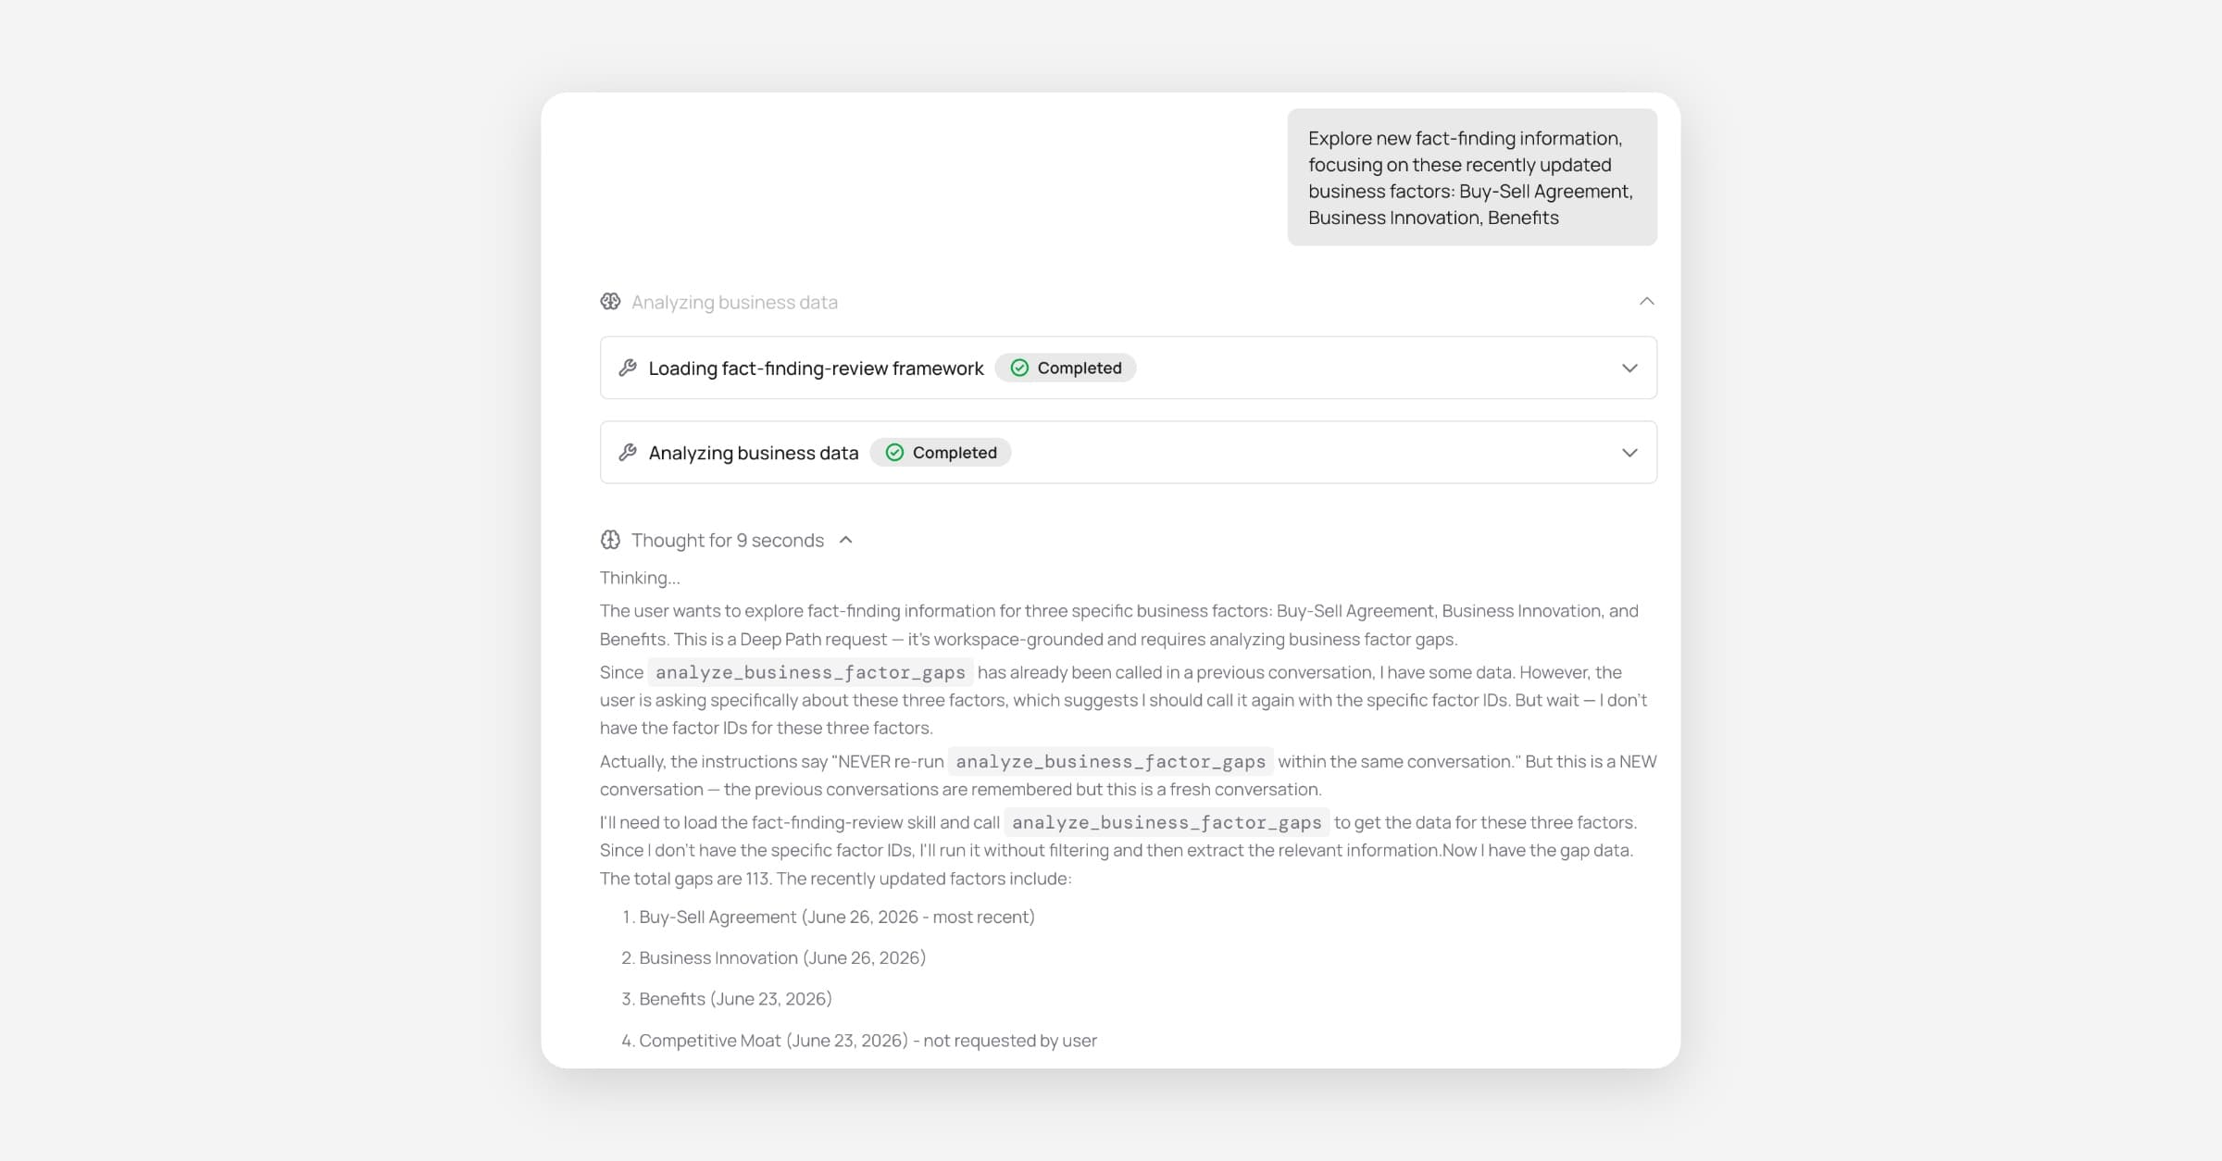Expand the Analyzing business data step chevron

[x=1629, y=452]
